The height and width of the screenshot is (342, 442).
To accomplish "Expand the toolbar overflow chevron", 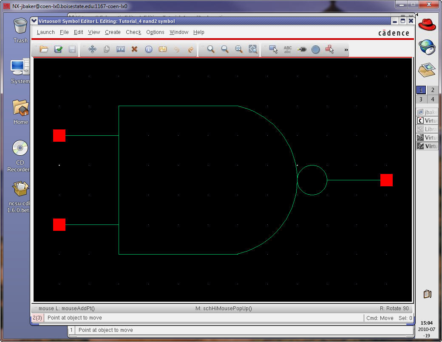I will (x=346, y=50).
